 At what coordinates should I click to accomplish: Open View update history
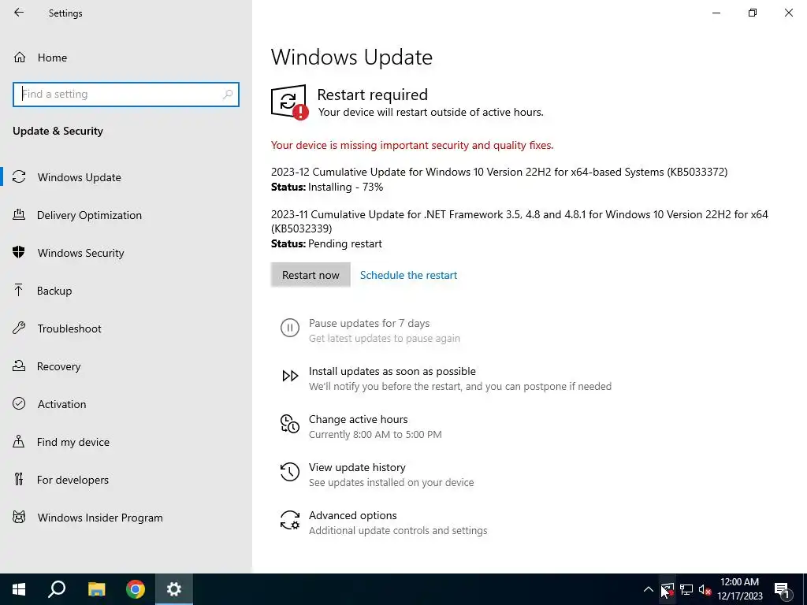click(x=357, y=467)
